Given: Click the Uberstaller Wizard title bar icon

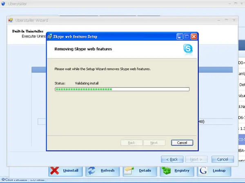Looking at the screenshot, I should (11, 20).
